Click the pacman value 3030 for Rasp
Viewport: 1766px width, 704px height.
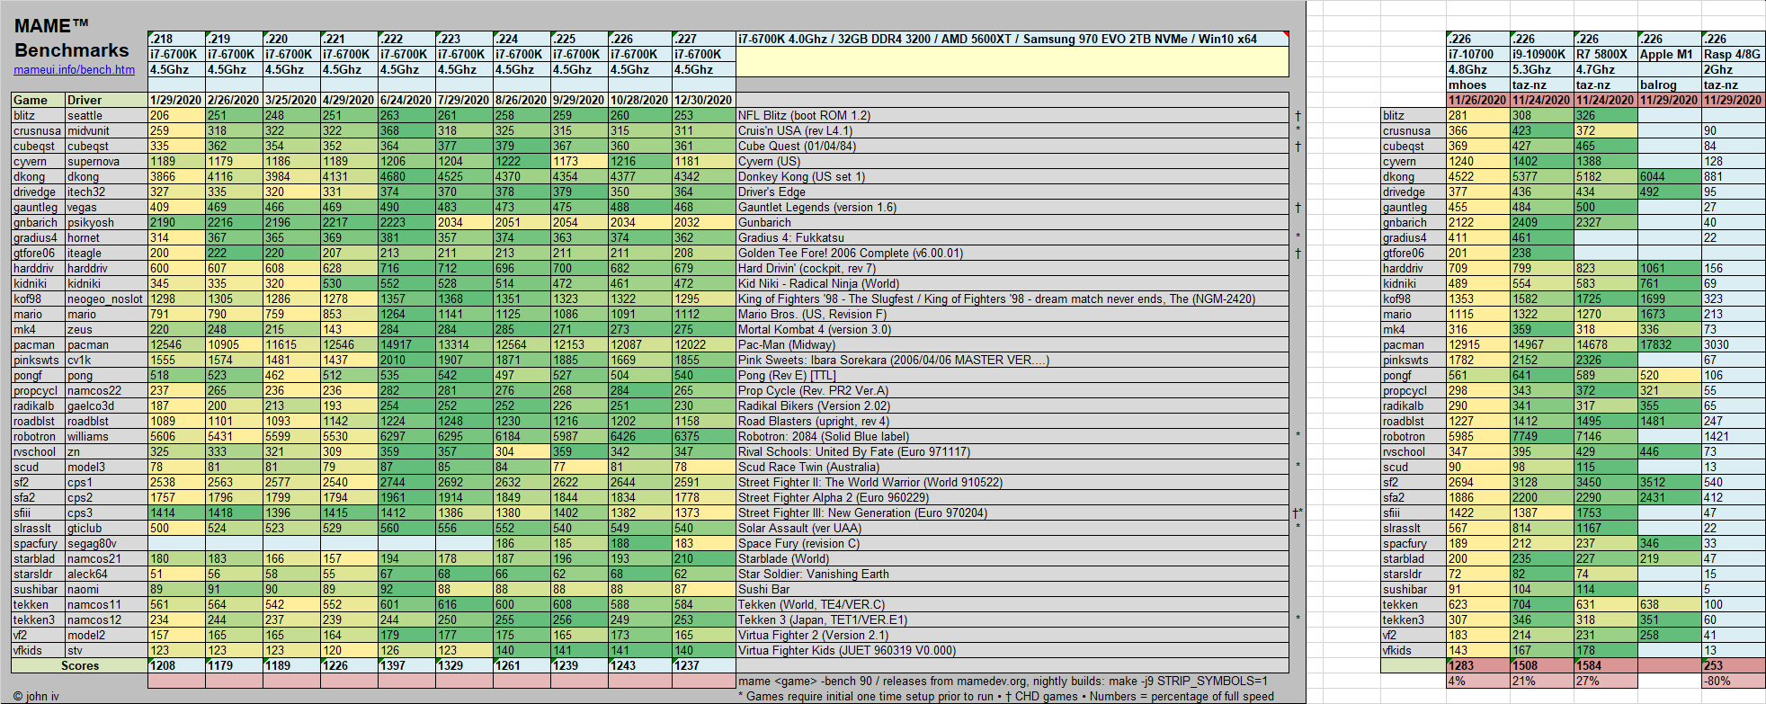[1733, 344]
